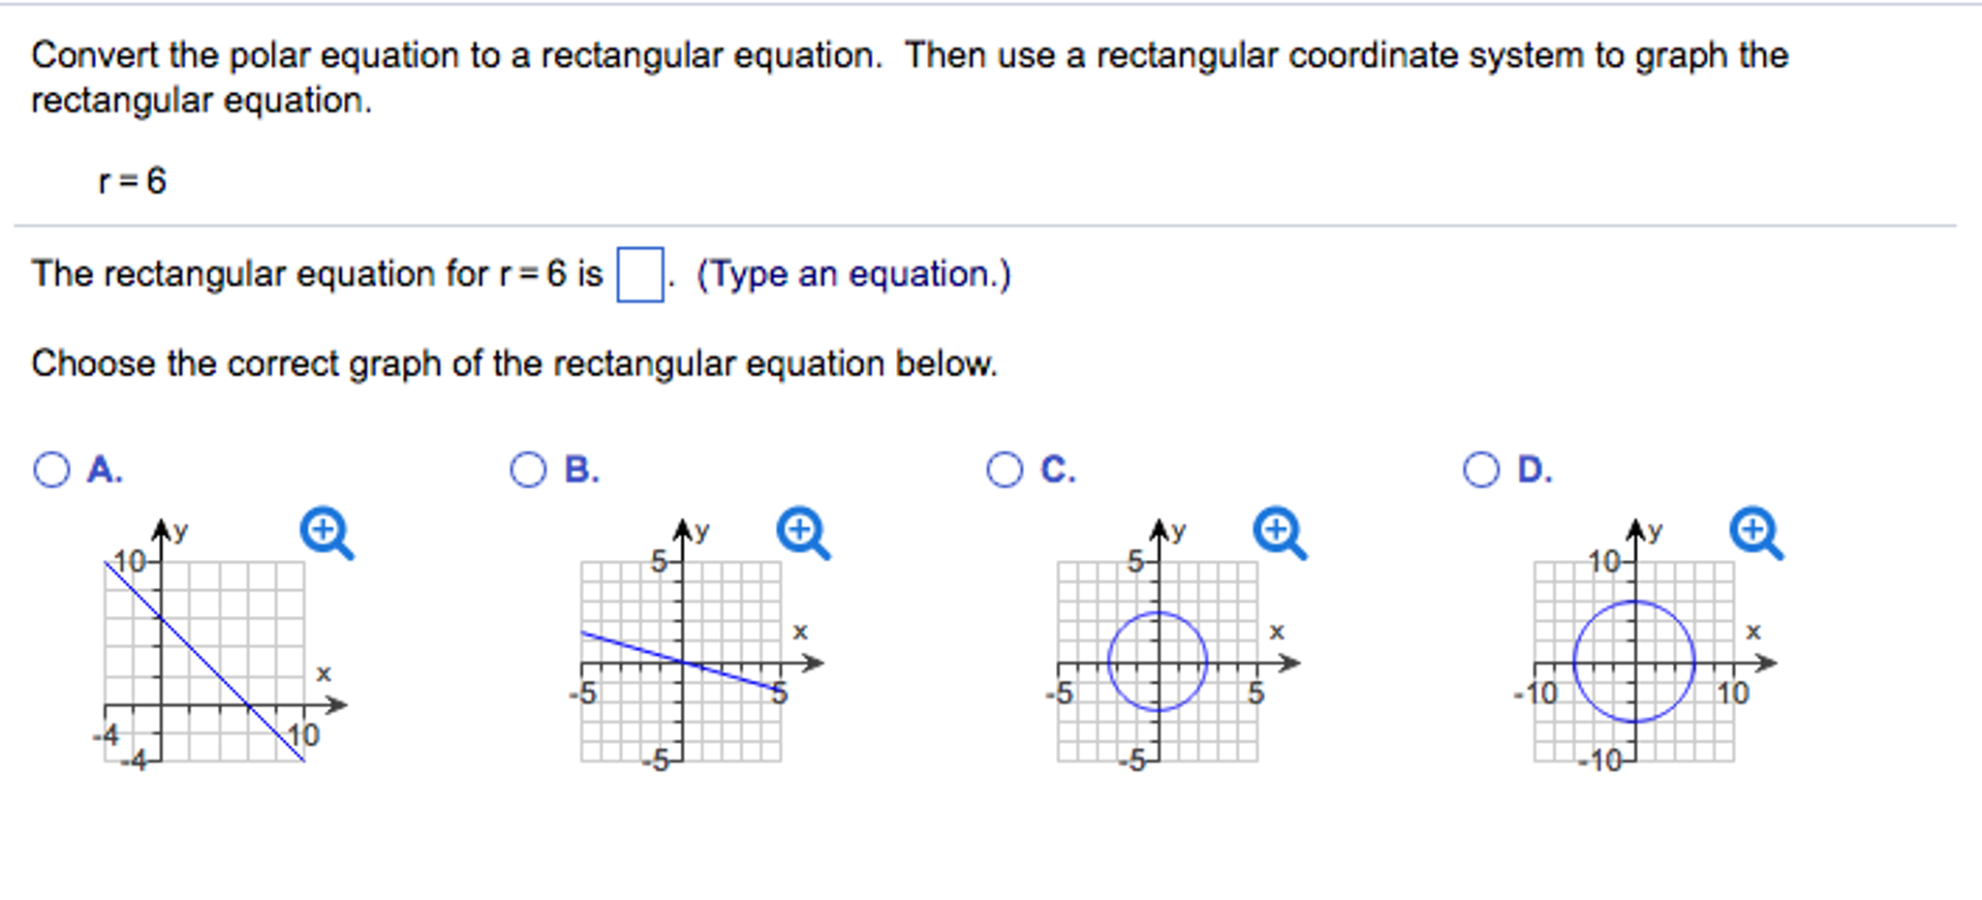Click the small circle graph under option C
The height and width of the screenshot is (900, 1982).
[1158, 659]
